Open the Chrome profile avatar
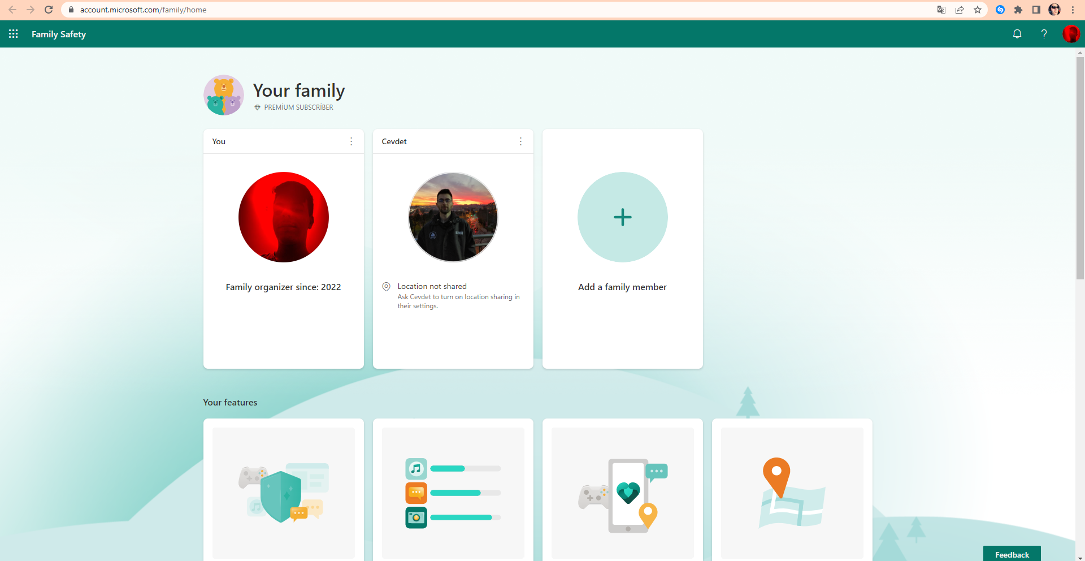1085x561 pixels. point(1054,10)
